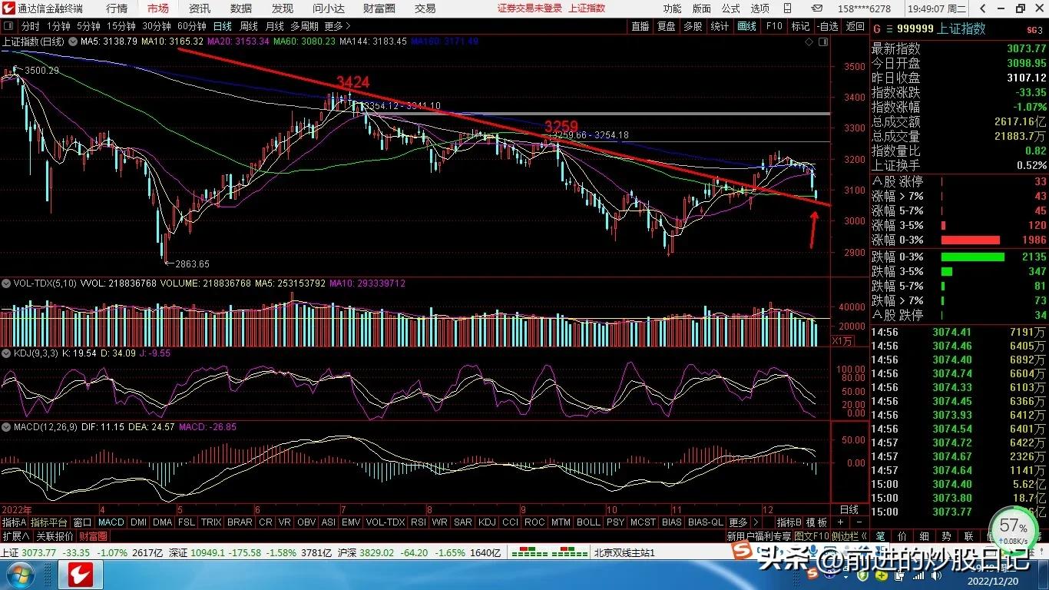Click the 模板 template button
This screenshot has height=590, width=1049.
817,522
